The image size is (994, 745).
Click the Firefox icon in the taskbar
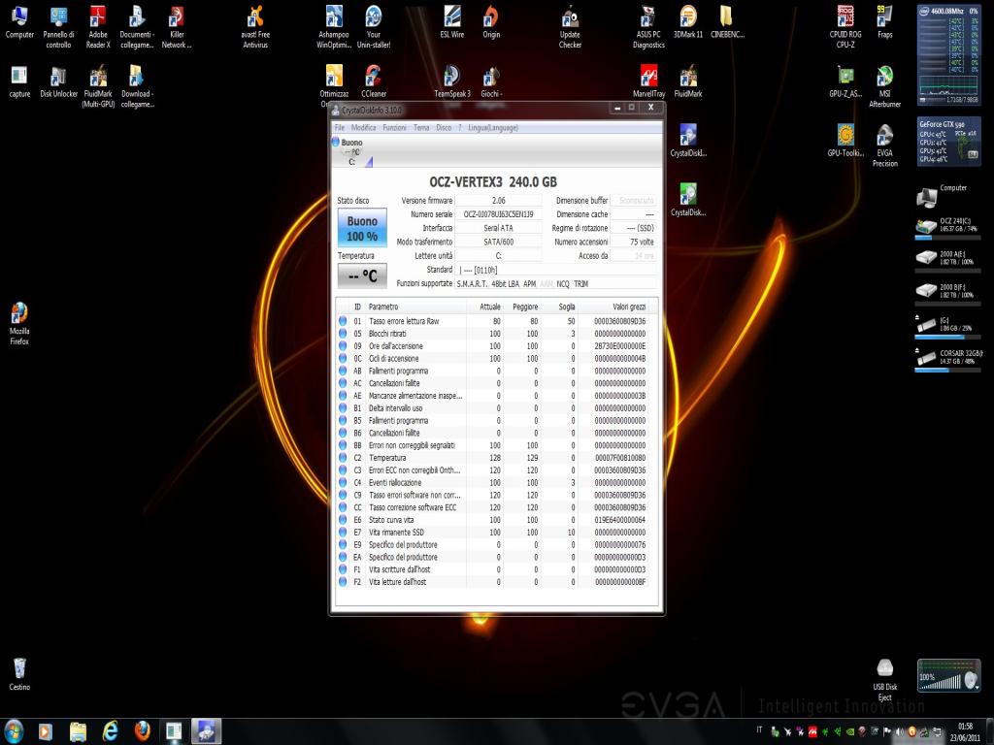point(142,731)
